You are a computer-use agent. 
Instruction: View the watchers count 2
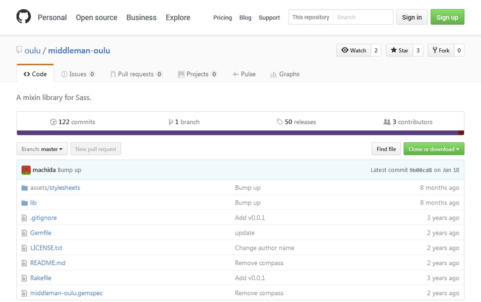click(x=376, y=50)
